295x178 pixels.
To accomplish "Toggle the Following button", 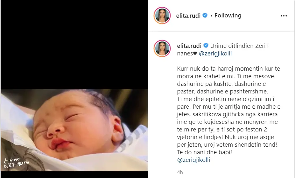I will [x=228, y=15].
